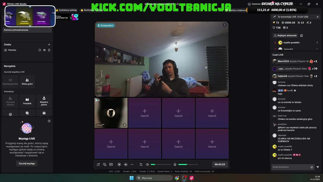Open the three-dot menu on host video
The width and height of the screenshot is (323, 182).
click(225, 25)
